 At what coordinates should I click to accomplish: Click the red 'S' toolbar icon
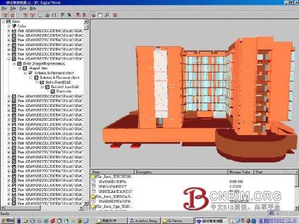pyautogui.click(x=84, y=15)
